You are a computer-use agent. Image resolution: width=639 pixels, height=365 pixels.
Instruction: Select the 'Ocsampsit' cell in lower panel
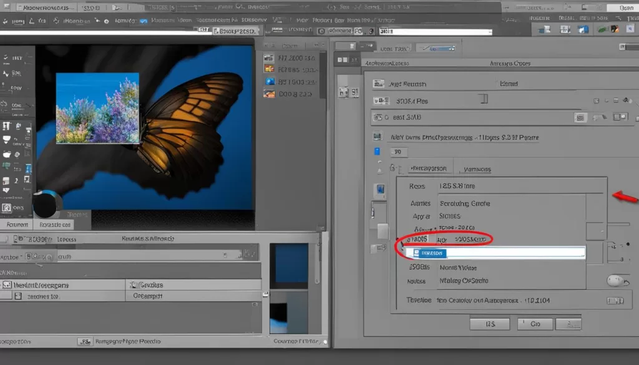coord(193,296)
